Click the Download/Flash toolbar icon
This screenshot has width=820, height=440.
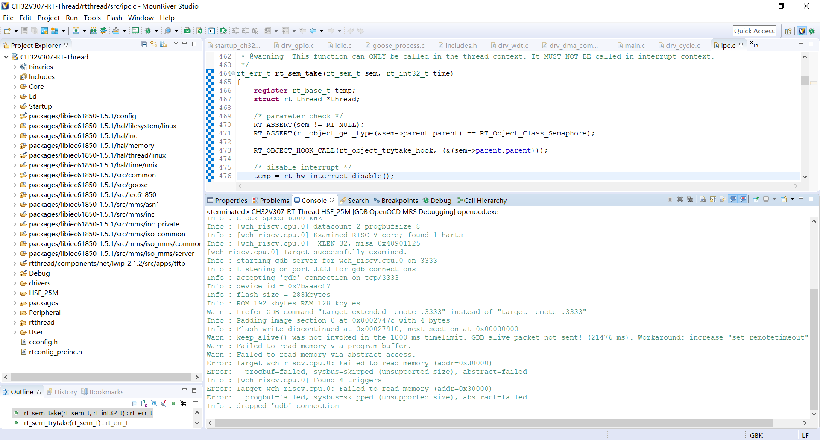[115, 31]
